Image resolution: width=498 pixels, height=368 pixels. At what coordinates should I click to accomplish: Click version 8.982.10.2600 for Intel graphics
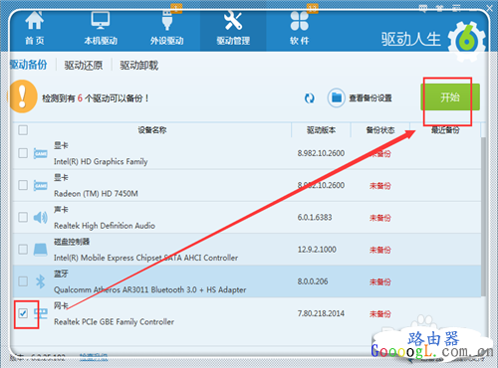[x=321, y=153]
